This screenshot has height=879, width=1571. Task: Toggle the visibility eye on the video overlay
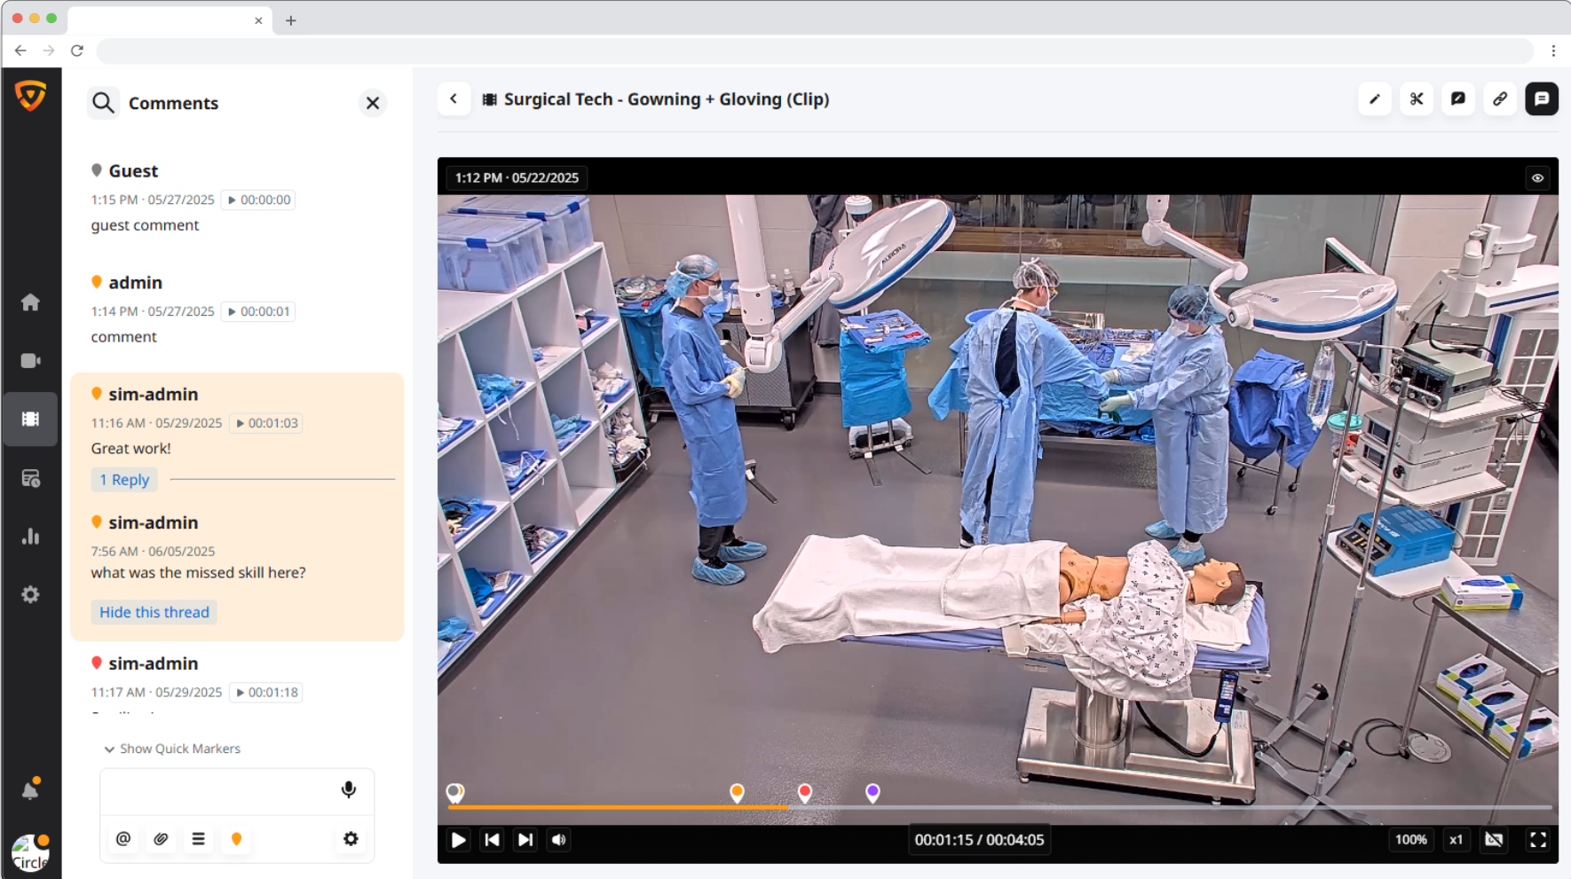click(1539, 177)
